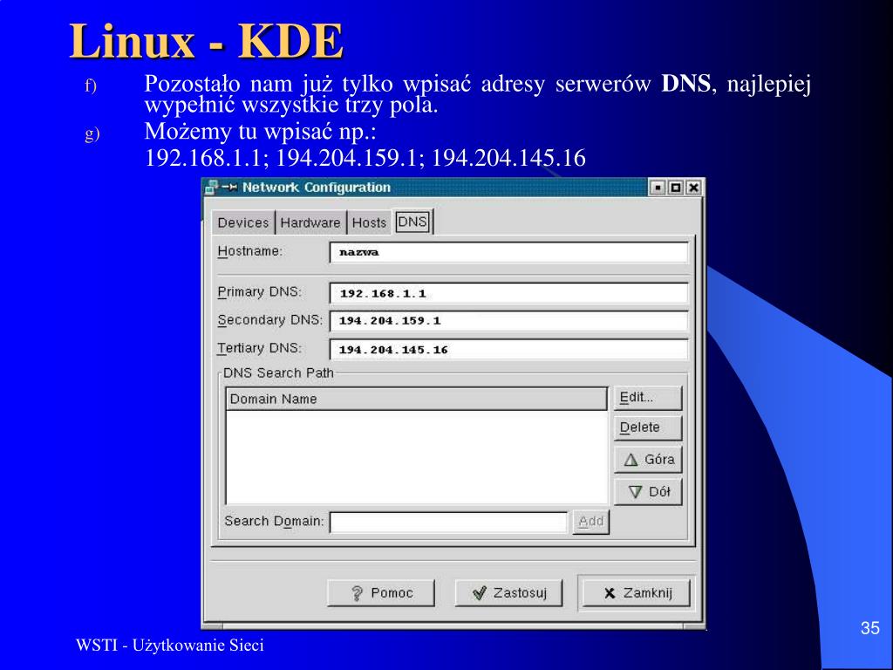Viewport: 893px width, 670px height.
Task: Click the title bar pin icon
Action: click(x=229, y=187)
